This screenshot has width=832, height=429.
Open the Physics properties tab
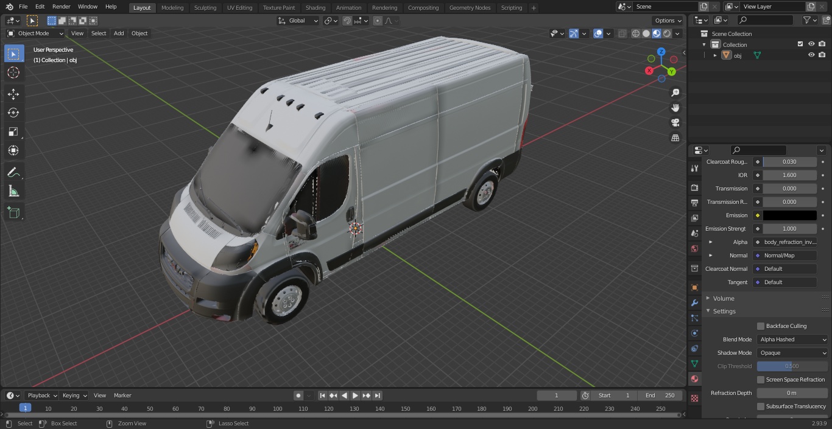pos(694,333)
